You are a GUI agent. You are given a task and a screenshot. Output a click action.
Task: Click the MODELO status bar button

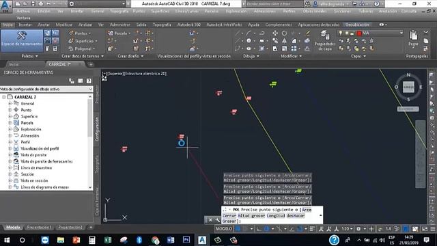224,229
